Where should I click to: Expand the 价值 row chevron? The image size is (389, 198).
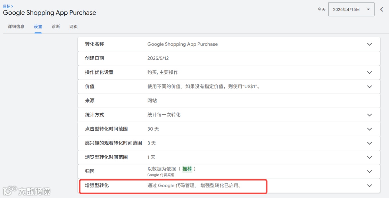tap(370, 87)
